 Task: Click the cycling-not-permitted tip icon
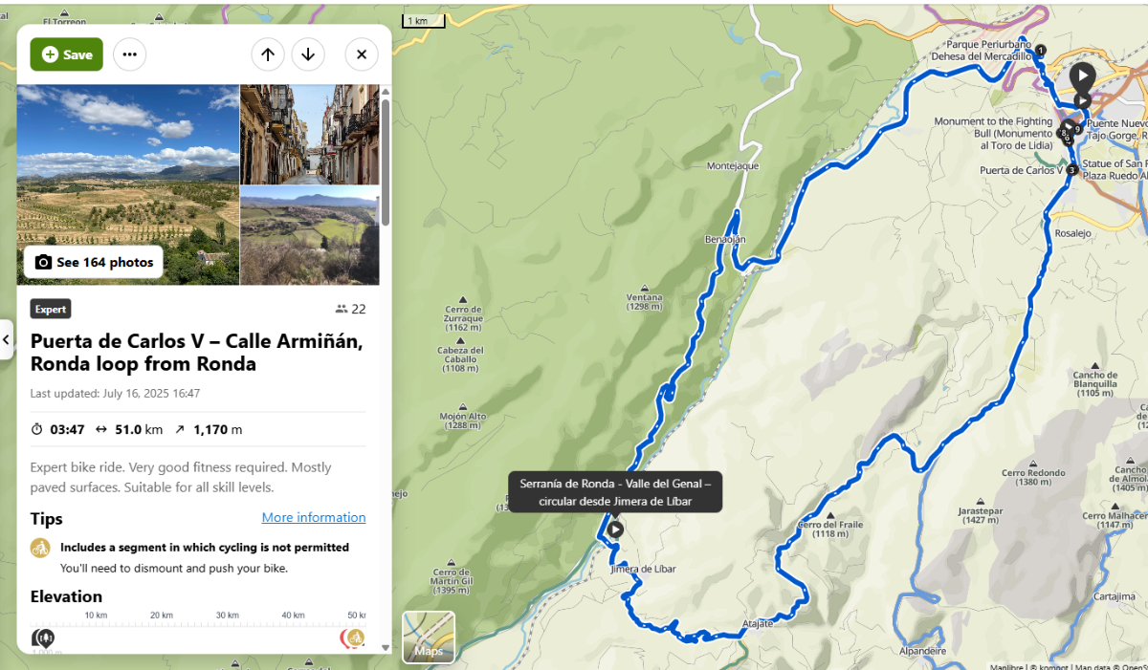(40, 548)
